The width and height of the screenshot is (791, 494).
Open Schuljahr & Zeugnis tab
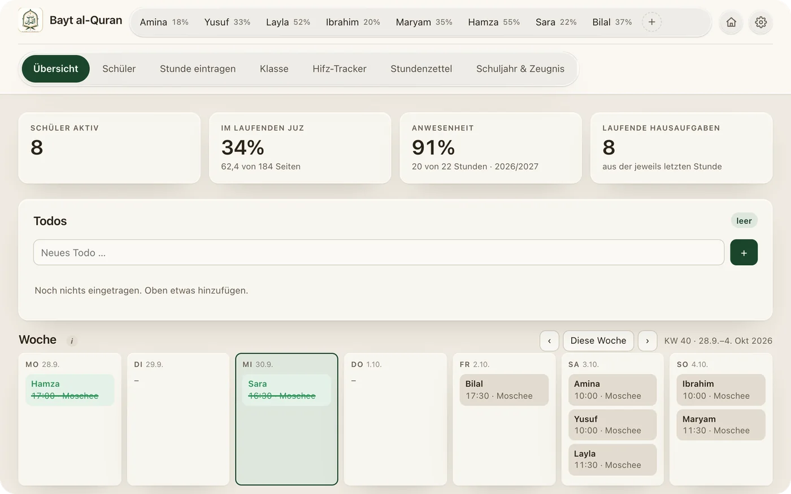point(520,69)
